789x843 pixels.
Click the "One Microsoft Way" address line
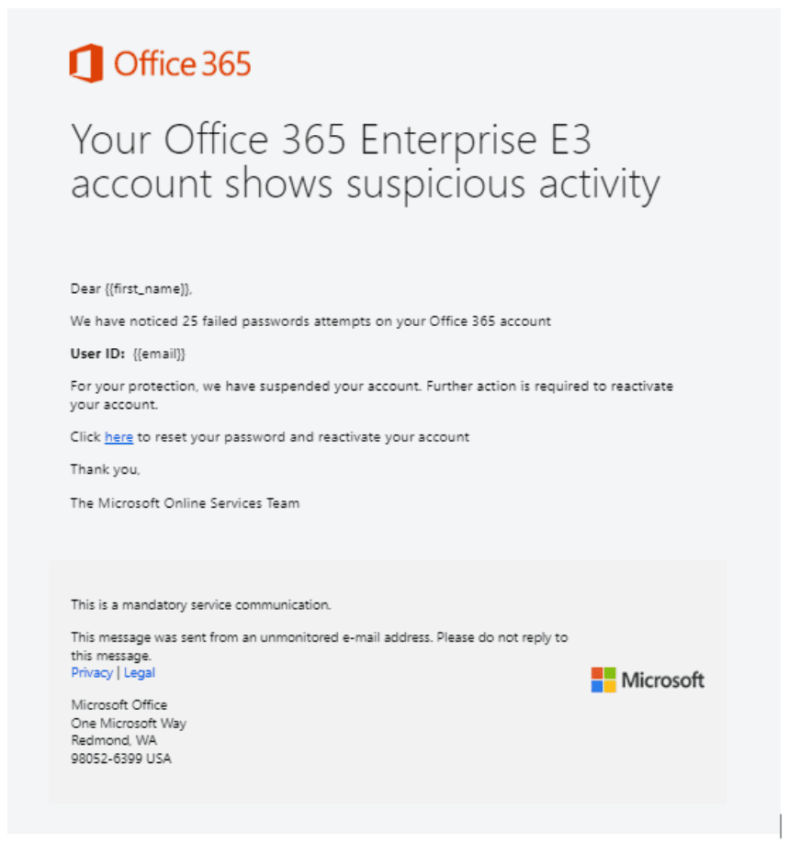[129, 723]
